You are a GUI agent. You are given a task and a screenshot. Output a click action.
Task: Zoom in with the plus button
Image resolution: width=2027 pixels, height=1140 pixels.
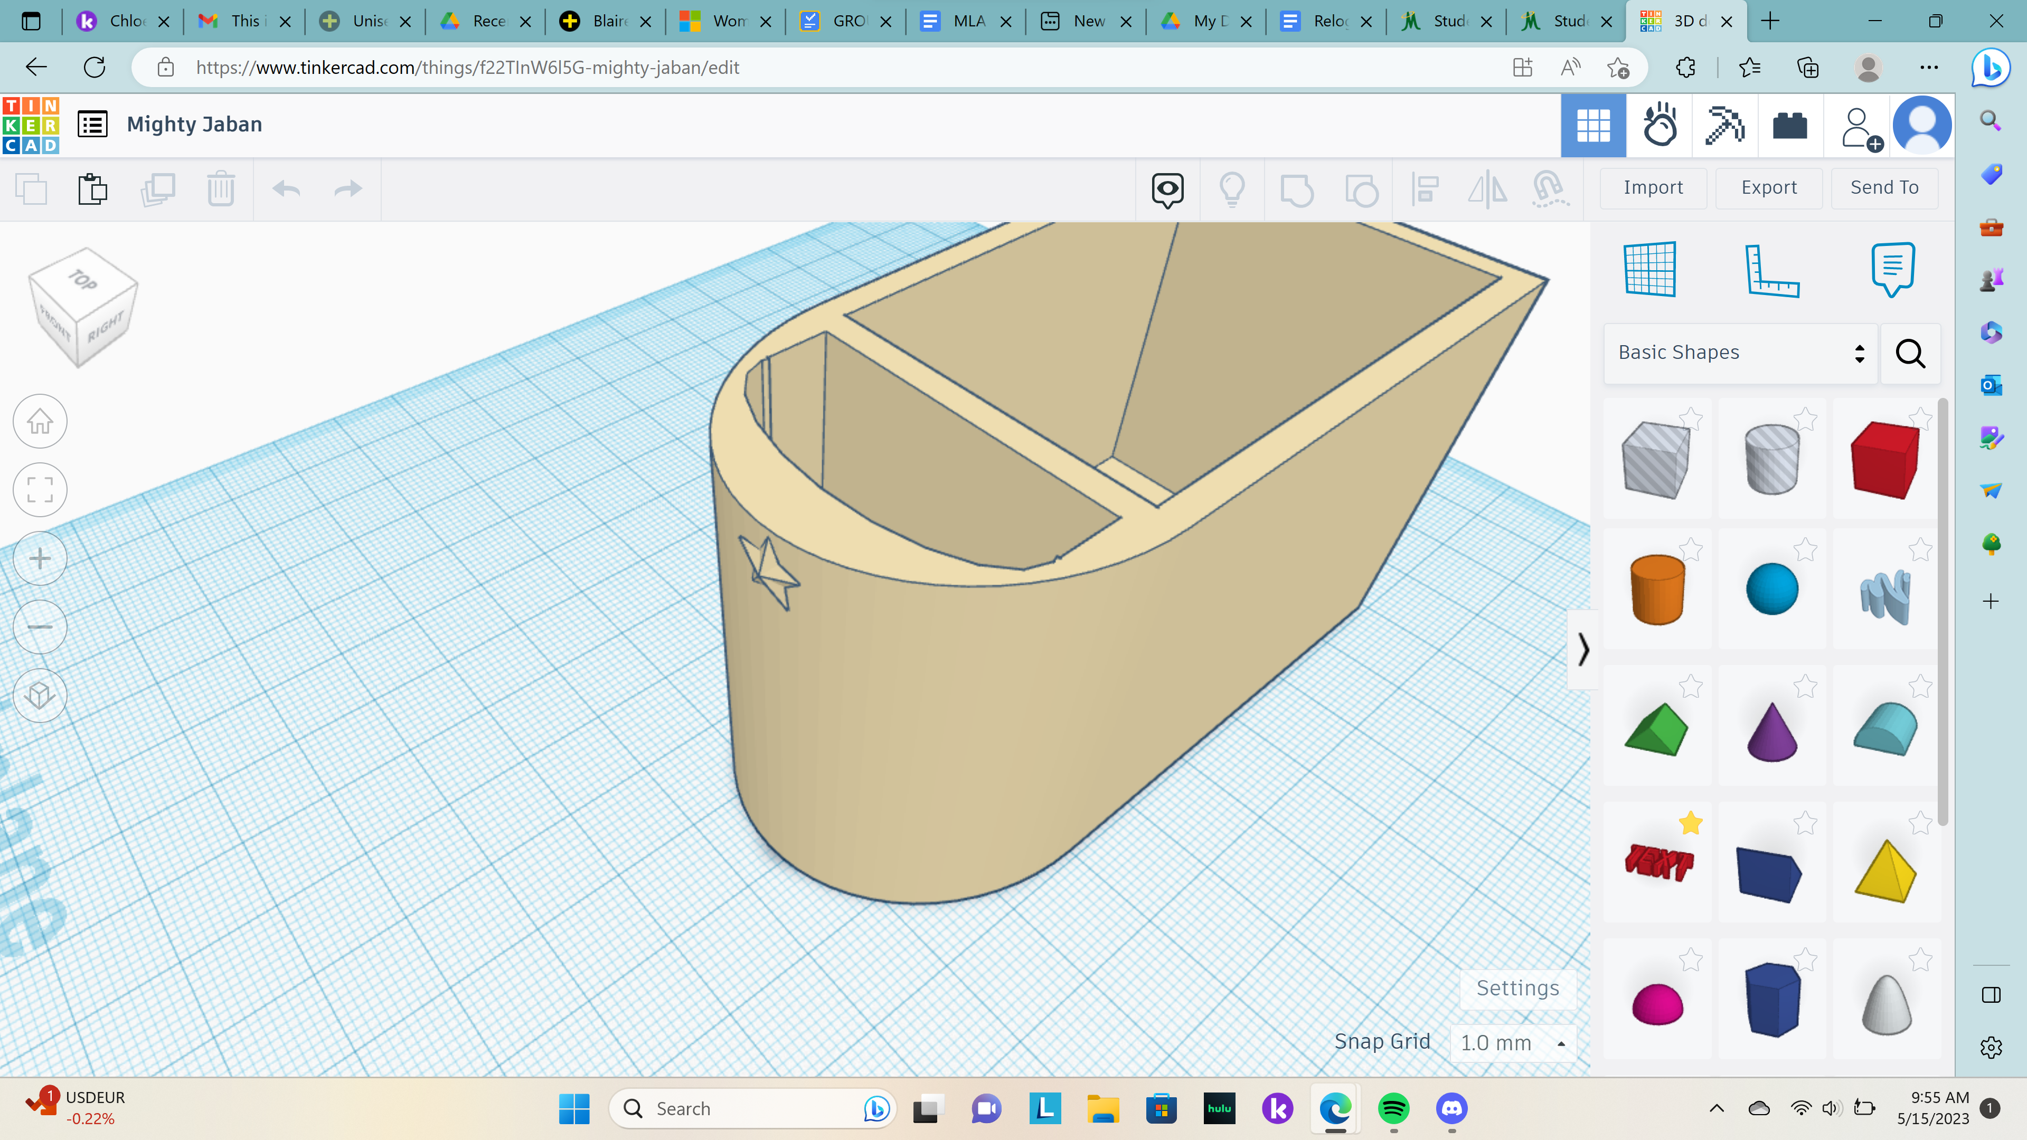pyautogui.click(x=40, y=558)
